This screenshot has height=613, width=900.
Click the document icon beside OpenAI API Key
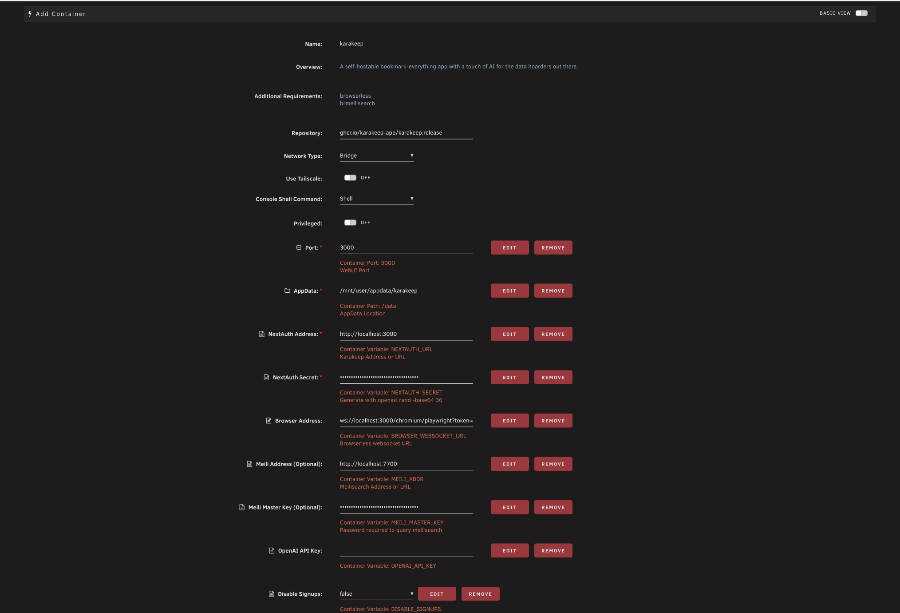272,550
